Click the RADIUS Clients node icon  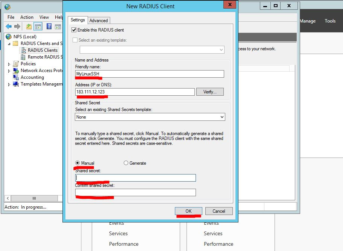(x=23, y=50)
